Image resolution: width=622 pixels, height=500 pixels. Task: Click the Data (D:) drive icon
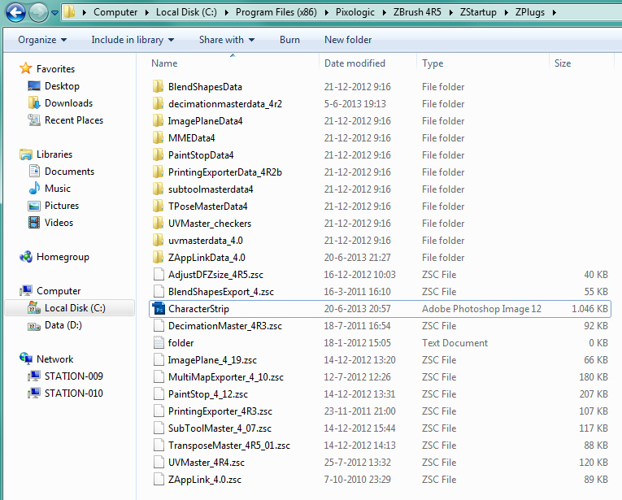[x=34, y=325]
